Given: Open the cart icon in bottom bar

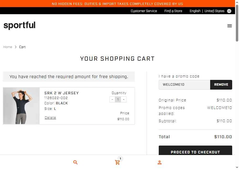Looking at the screenshot, I should (x=117, y=162).
